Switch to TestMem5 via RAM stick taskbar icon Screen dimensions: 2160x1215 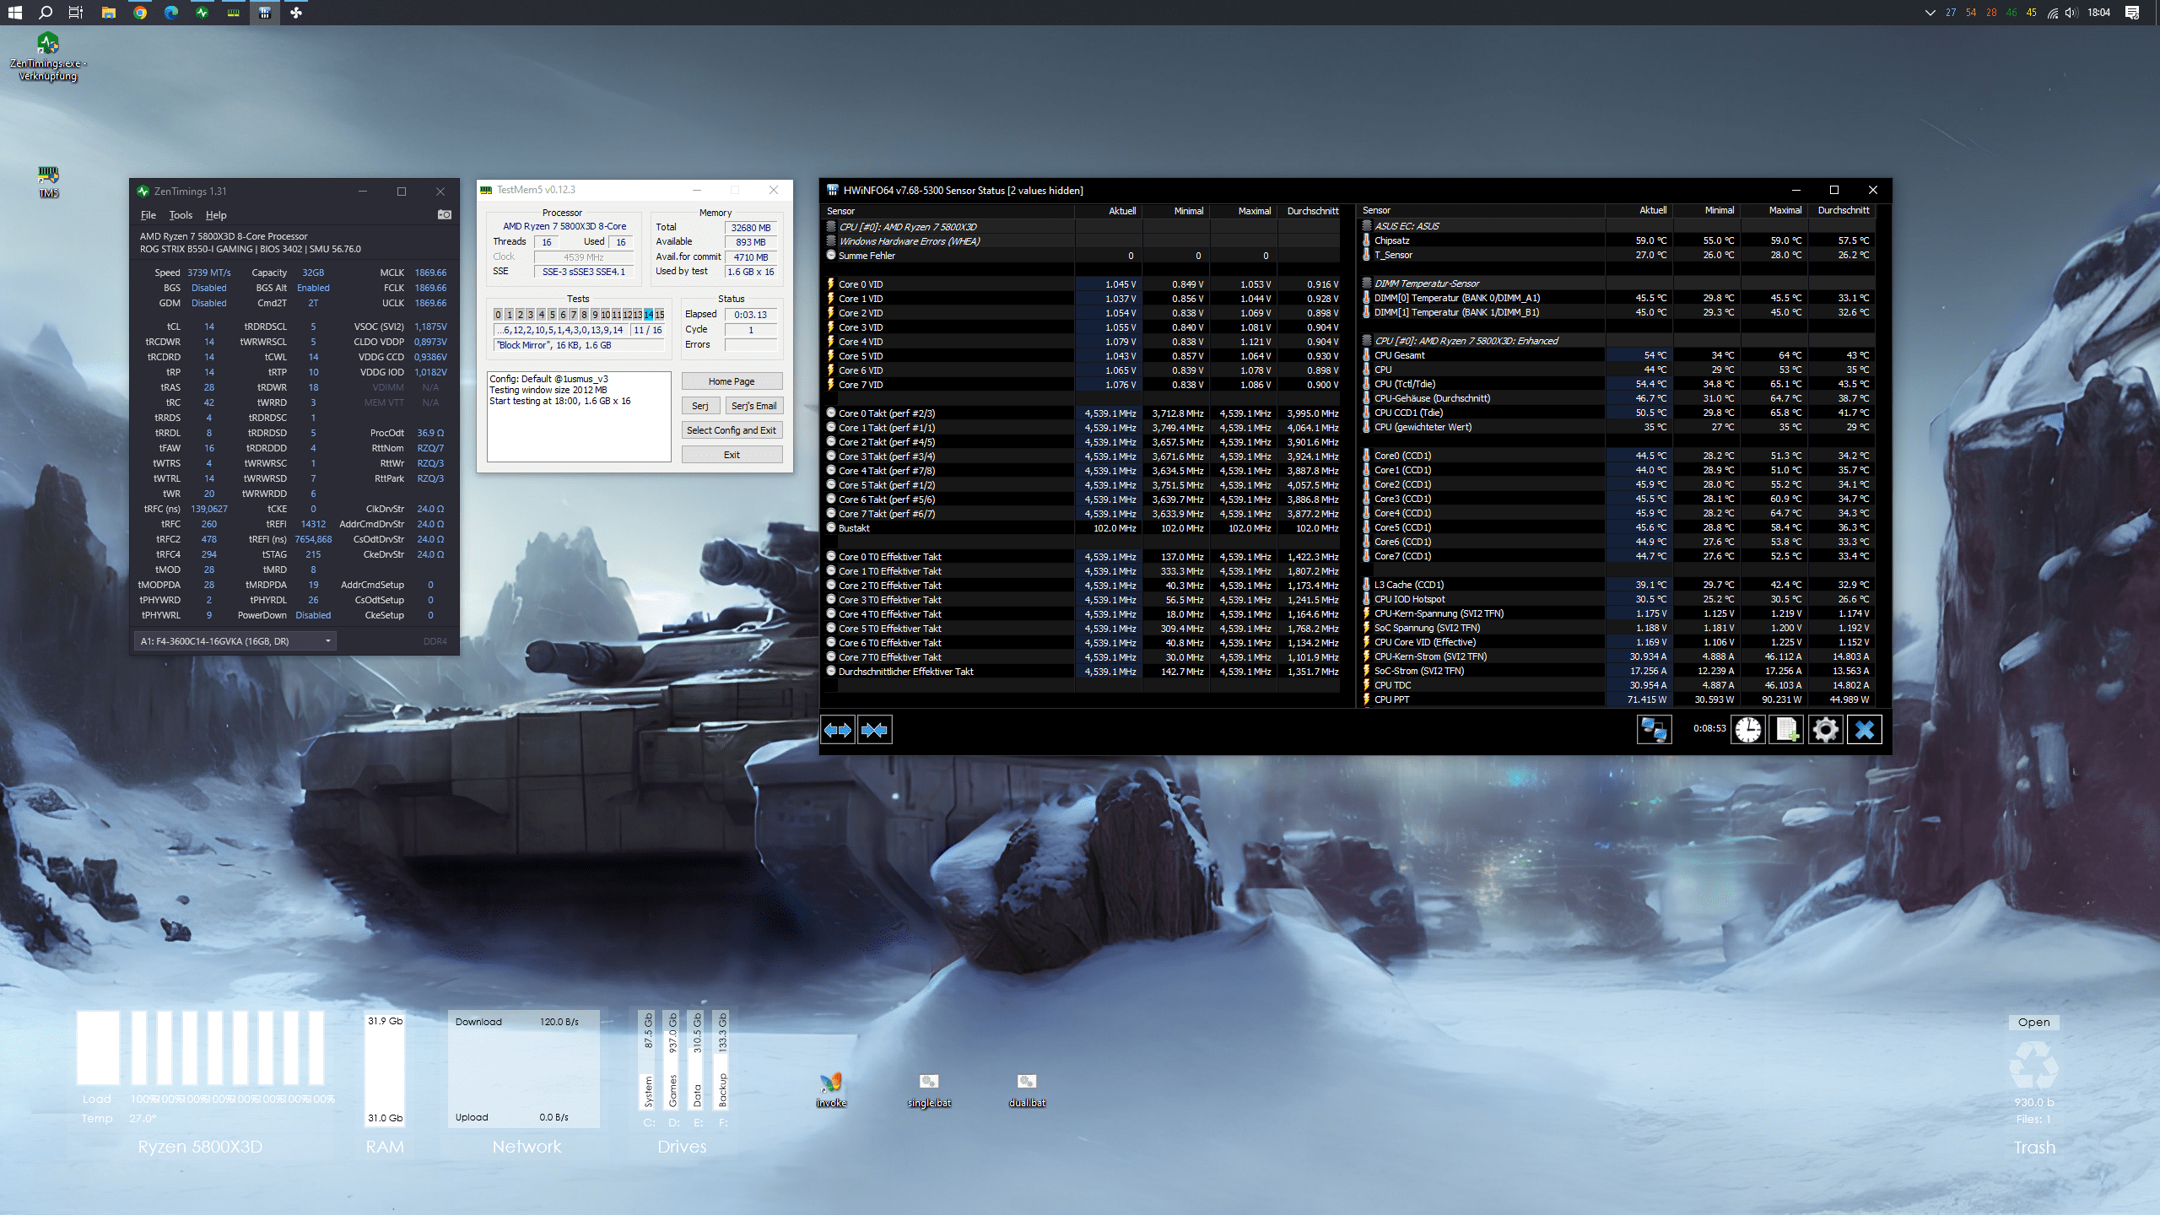pyautogui.click(x=234, y=13)
